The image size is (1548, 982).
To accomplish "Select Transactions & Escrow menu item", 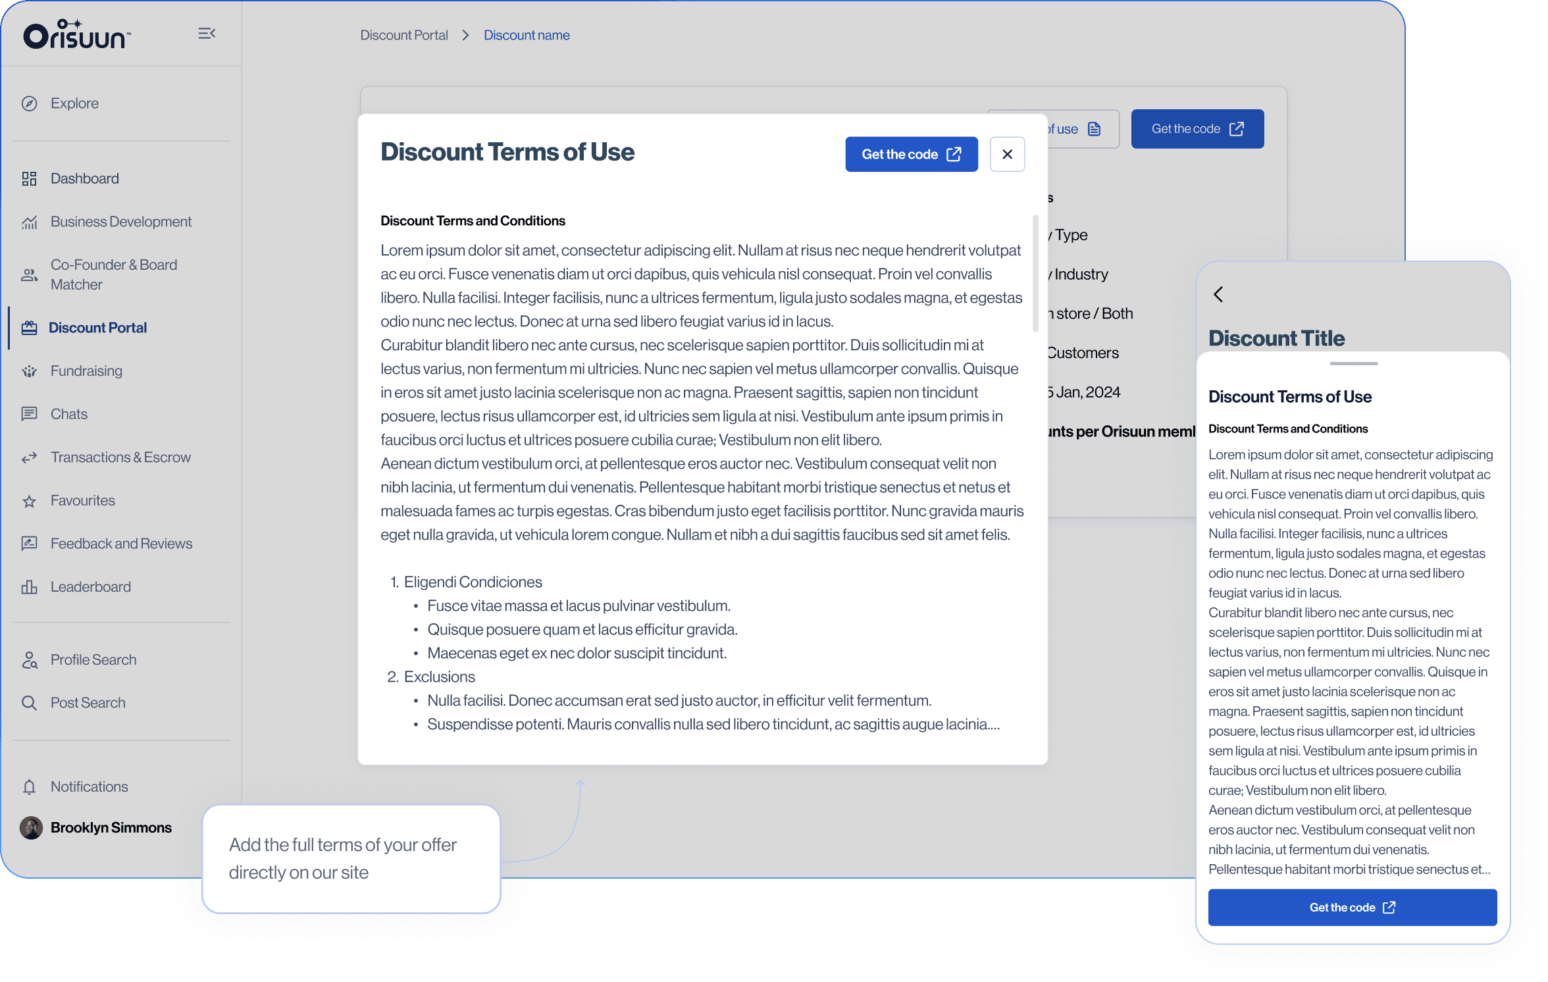I will [x=120, y=457].
